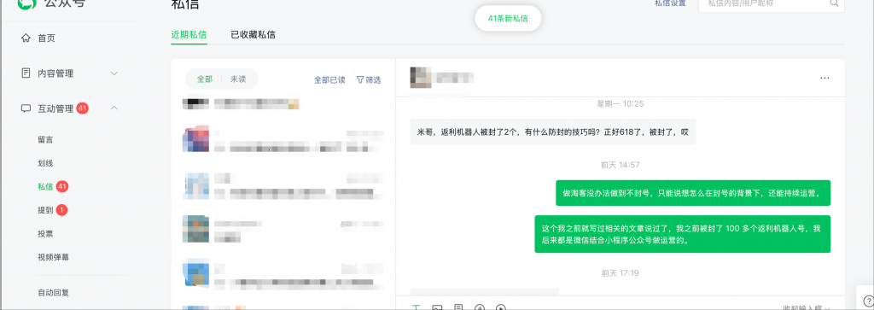This screenshot has width=874, height=310.
Task: Click the 星期一 10:25 timestamp
Action: point(620,103)
